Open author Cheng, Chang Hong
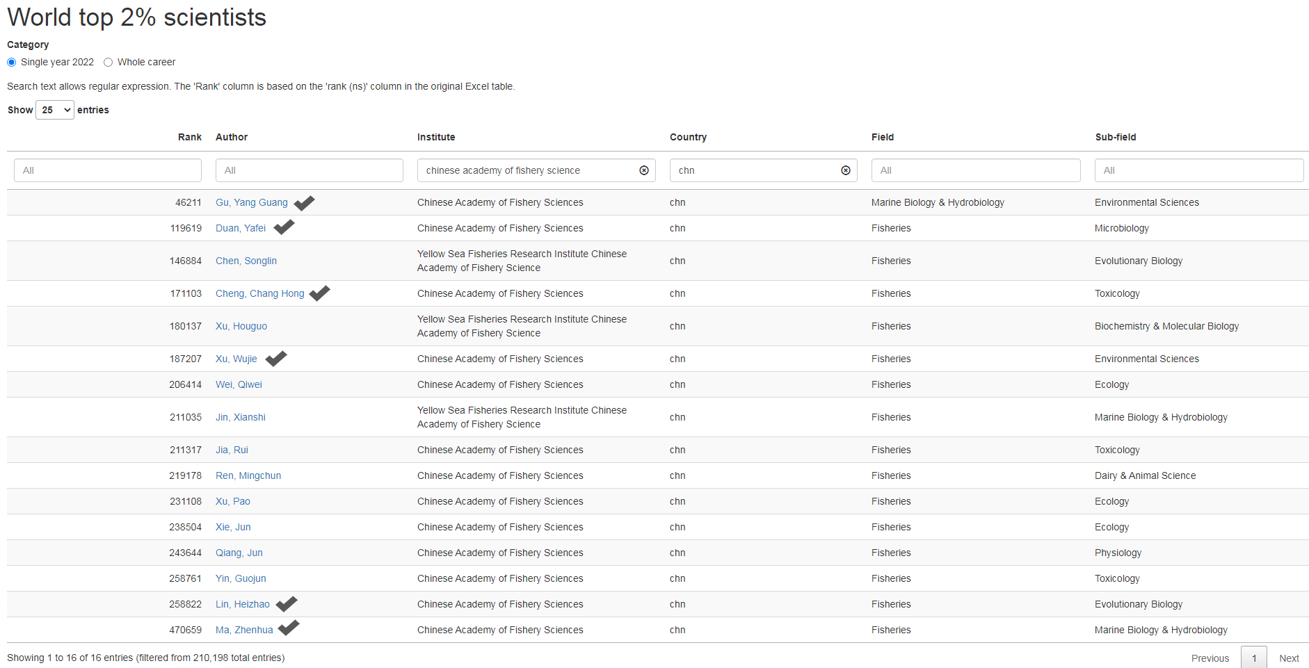The width and height of the screenshot is (1309, 668). [260, 293]
